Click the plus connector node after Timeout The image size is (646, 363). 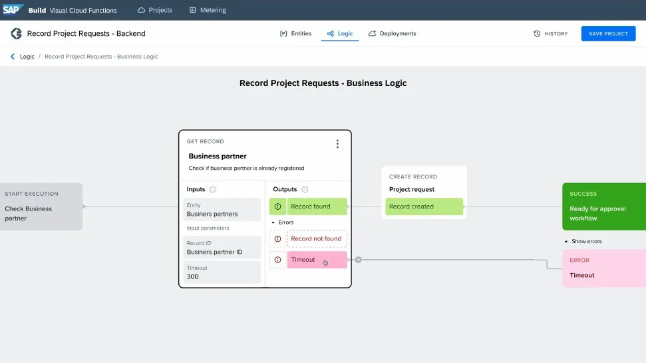(x=358, y=260)
